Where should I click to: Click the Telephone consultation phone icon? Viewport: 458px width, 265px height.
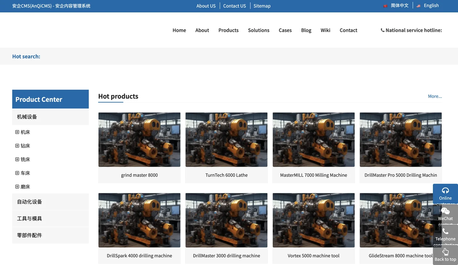point(445,231)
